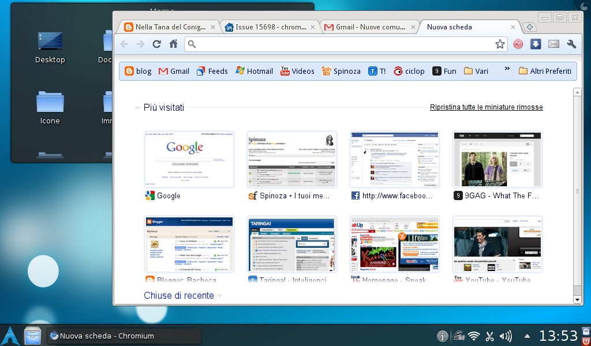591x346 pixels.
Task: Open the Last.fm scrobbler extension icon
Action: tap(519, 44)
